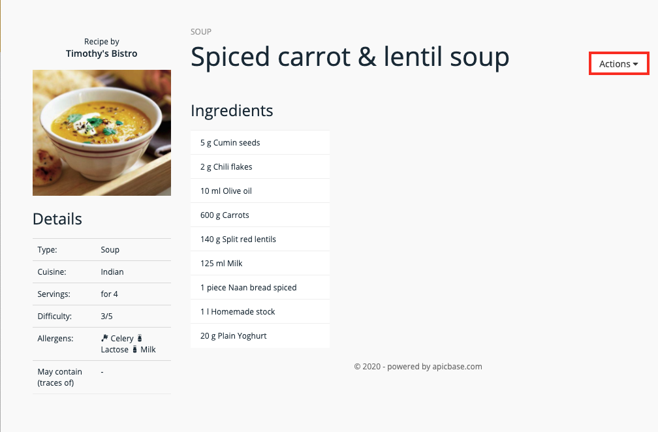The height and width of the screenshot is (432, 658).
Task: Select the Cumin seeds ingredient row
Action: (x=260, y=142)
